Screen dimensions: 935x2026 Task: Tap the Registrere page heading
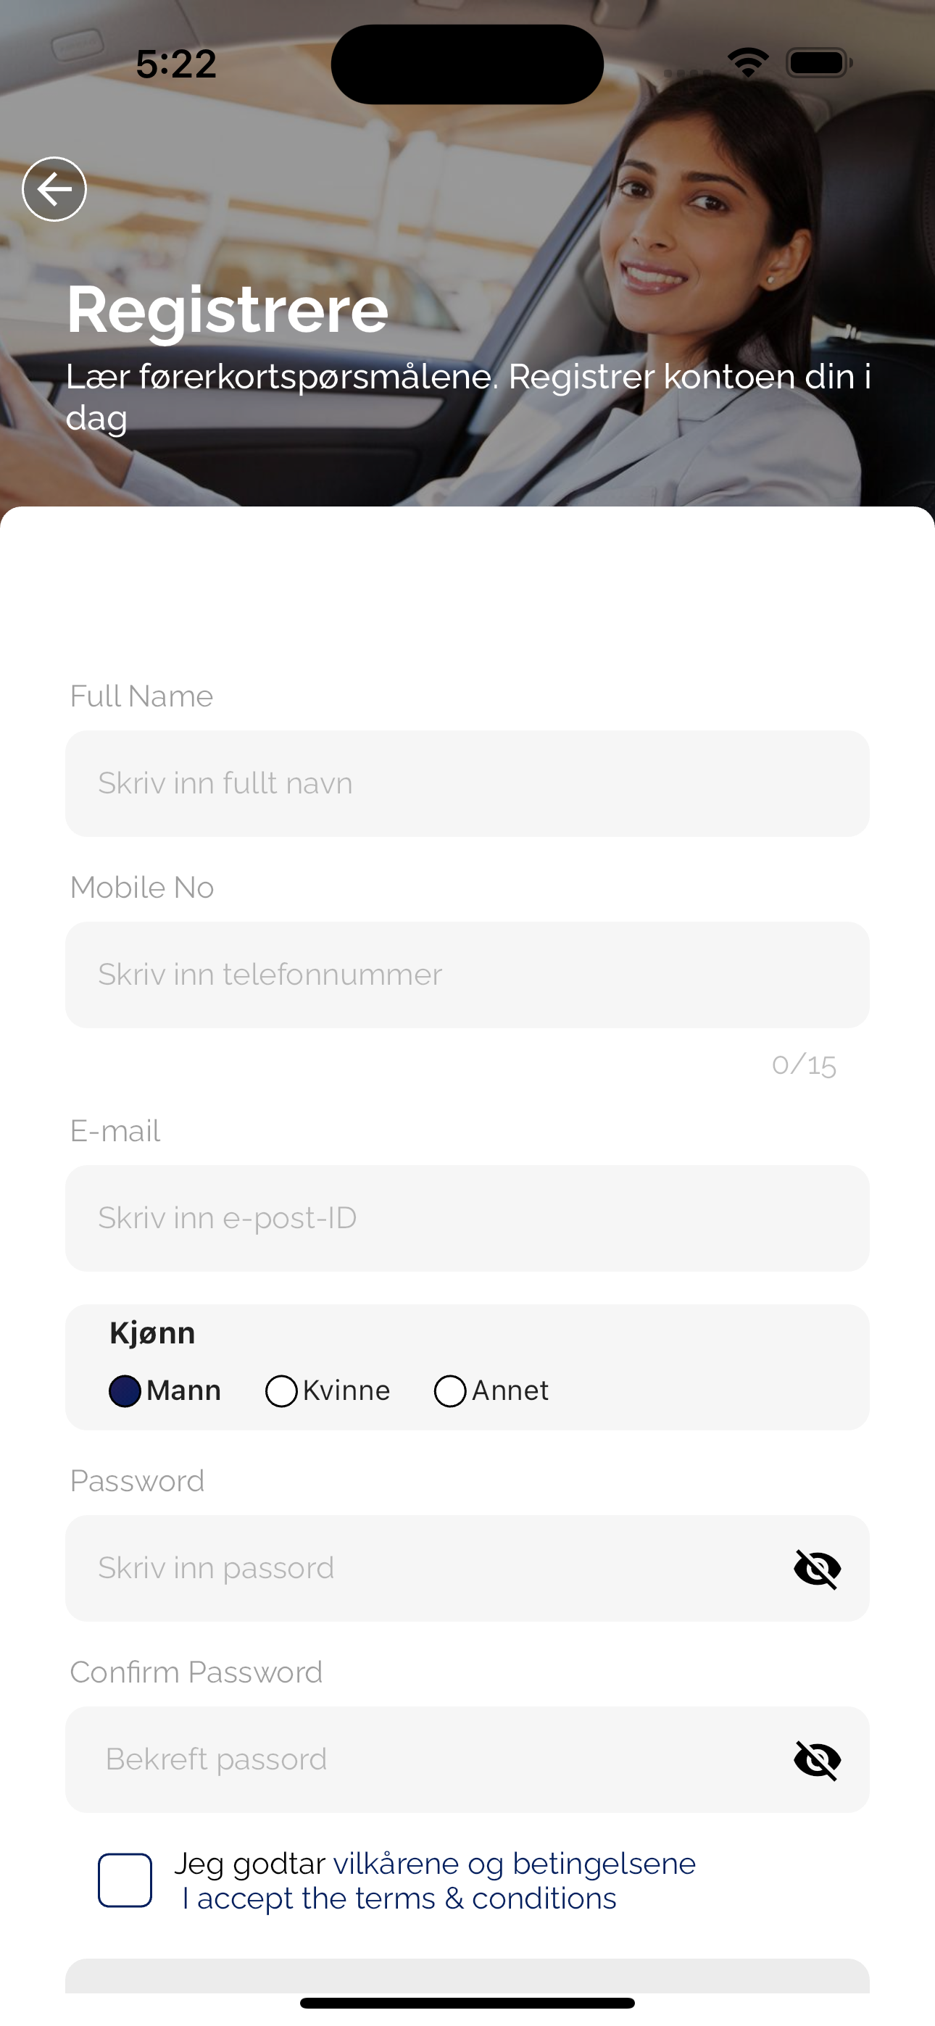[228, 309]
